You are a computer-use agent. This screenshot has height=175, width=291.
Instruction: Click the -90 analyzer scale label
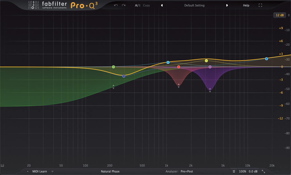click(287, 148)
